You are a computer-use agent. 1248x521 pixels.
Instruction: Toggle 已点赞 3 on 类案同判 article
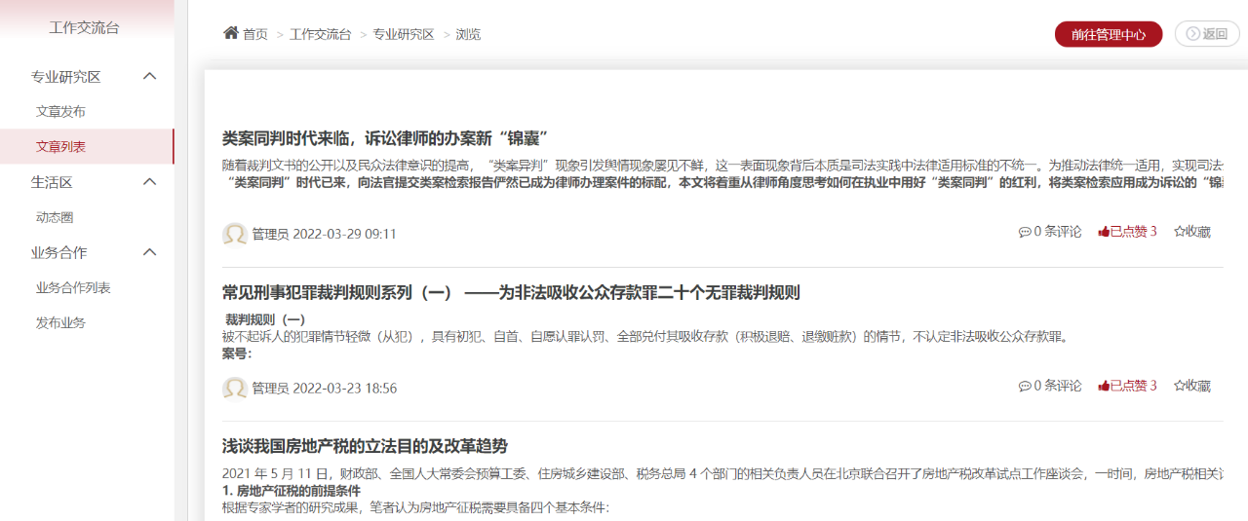[x=1127, y=232]
